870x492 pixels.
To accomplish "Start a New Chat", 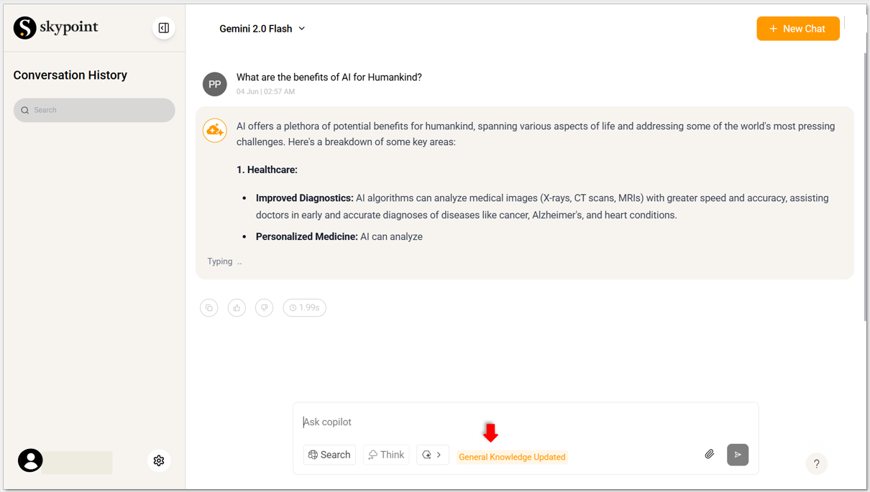I will click(x=797, y=29).
